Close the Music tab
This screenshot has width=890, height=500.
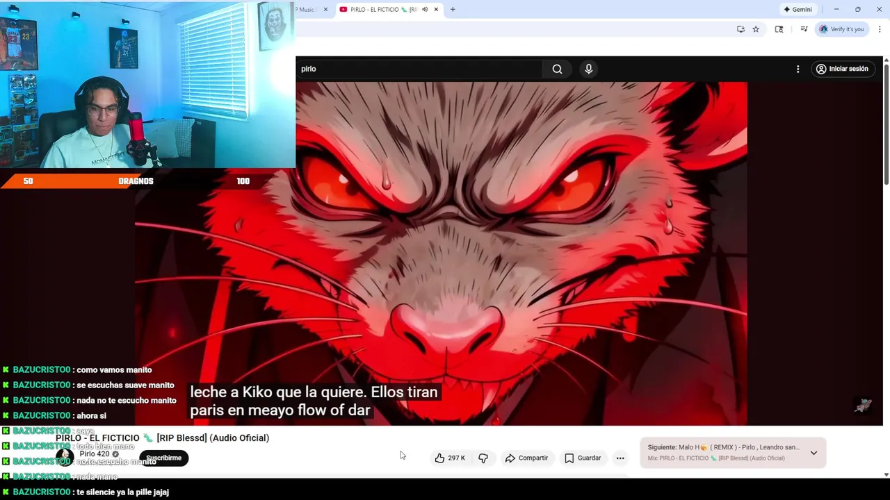325,10
